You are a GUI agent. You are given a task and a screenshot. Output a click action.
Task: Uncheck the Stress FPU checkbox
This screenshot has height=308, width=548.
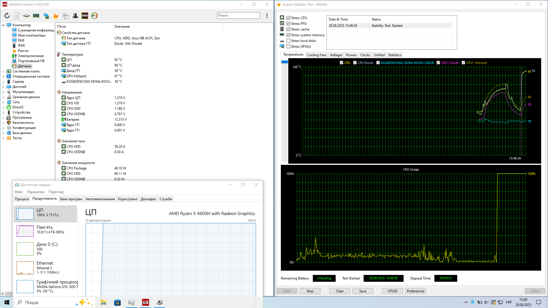(x=289, y=24)
